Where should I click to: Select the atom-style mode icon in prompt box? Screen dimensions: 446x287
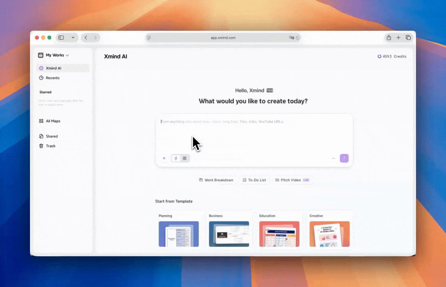185,158
